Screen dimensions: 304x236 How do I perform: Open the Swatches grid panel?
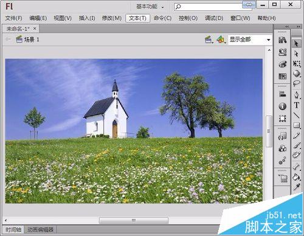(282, 76)
